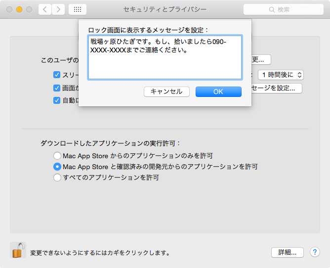Click the forward navigation arrow
Viewport: 330px width, 268px height.
coord(58,9)
